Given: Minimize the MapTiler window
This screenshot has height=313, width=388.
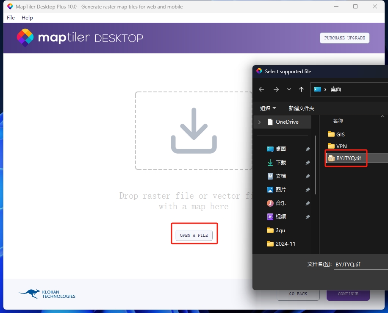Looking at the screenshot, I should point(336,7).
